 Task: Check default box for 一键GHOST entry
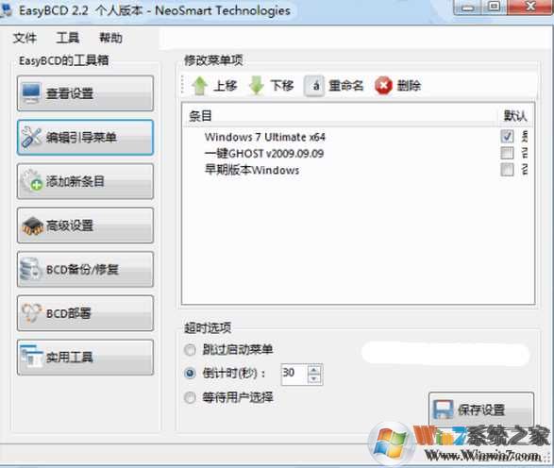[507, 153]
